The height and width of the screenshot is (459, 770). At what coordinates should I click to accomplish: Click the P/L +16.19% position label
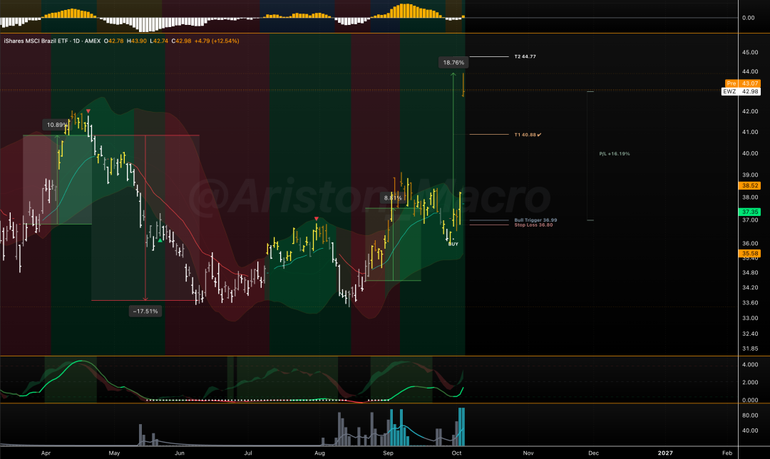point(615,154)
